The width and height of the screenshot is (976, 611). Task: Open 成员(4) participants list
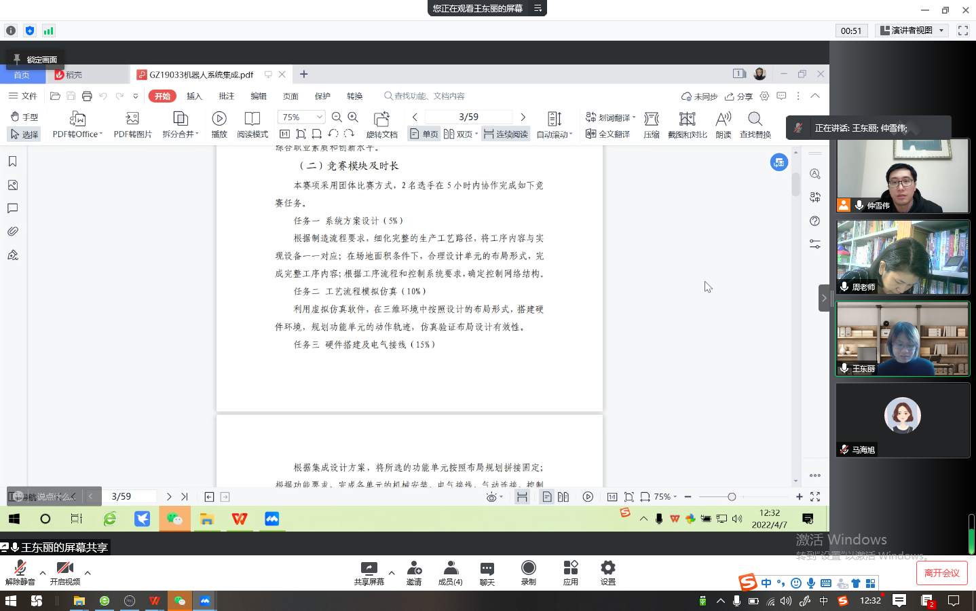coord(450,573)
